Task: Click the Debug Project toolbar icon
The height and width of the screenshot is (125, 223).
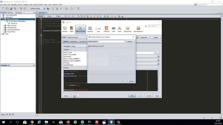Action: pos(66,8)
